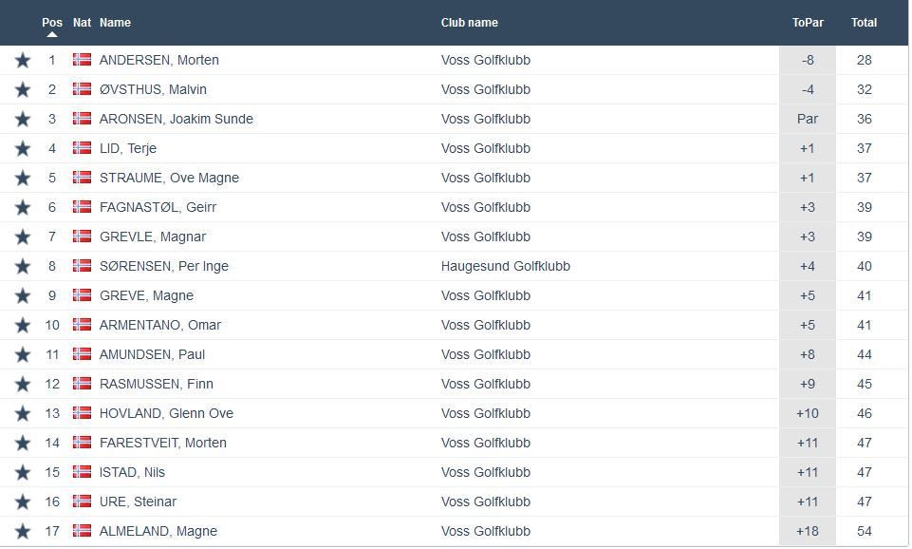Sort by Club name header

click(x=469, y=22)
